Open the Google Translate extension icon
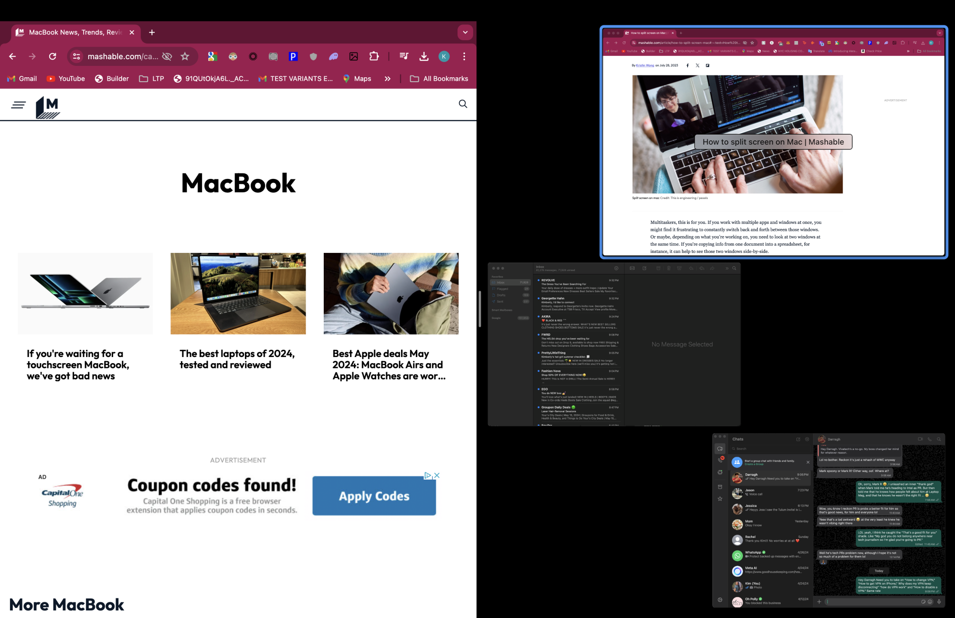Screen dimensions: 955x618 click(x=212, y=56)
